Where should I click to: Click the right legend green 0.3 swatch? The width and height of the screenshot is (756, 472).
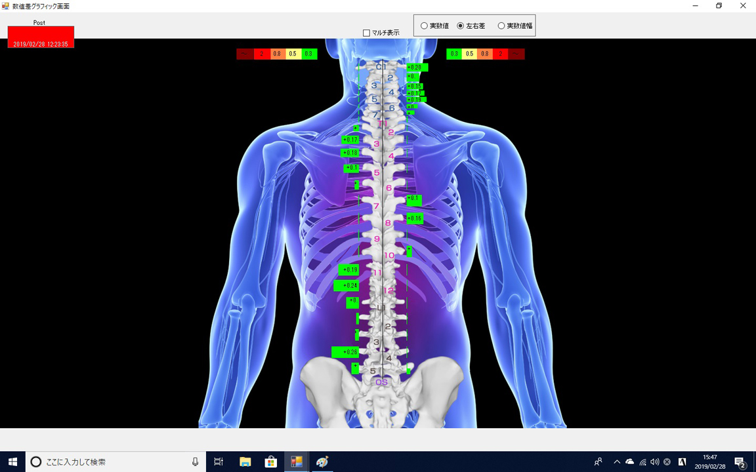[454, 54]
